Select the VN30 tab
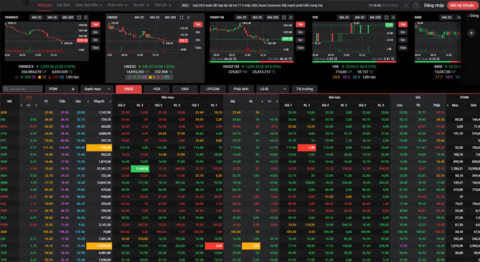 [128, 89]
